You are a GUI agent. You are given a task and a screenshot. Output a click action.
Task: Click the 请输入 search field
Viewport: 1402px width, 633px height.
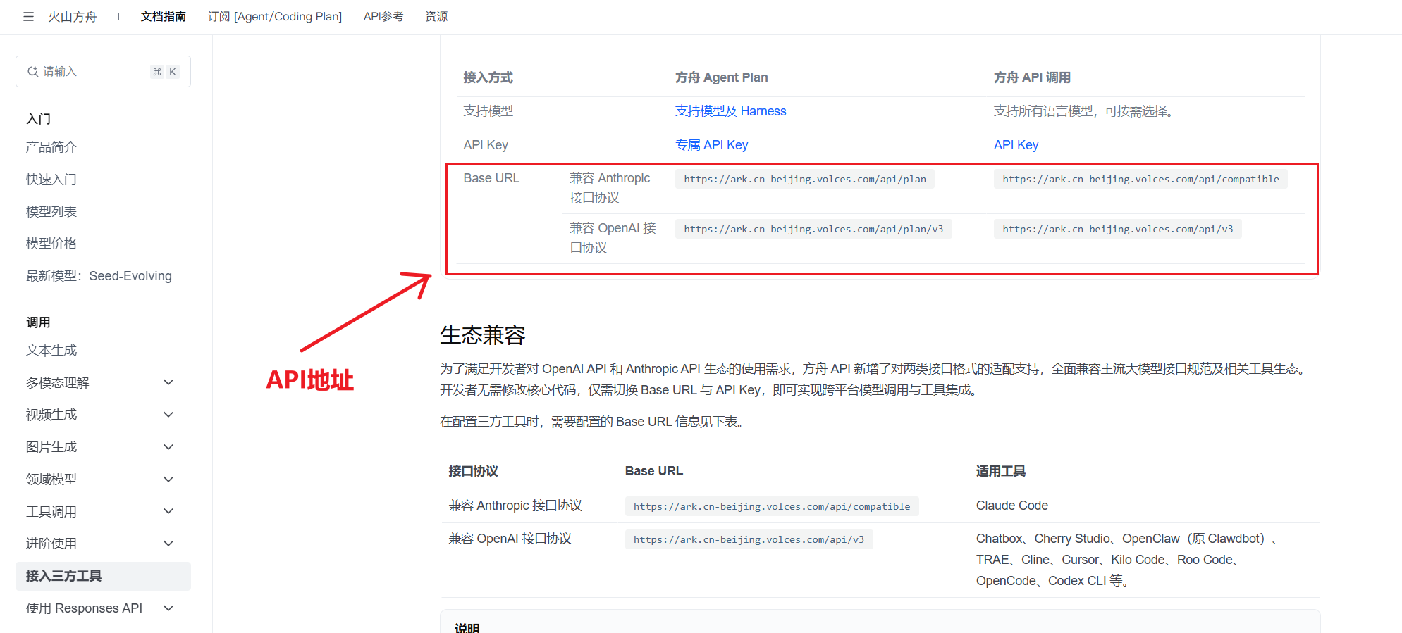click(103, 71)
